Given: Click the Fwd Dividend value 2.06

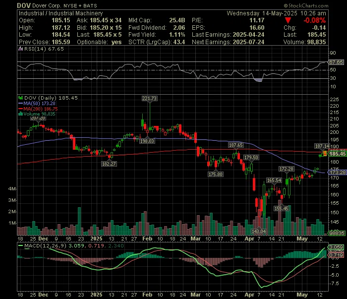Looking at the screenshot, I should click(179, 28).
